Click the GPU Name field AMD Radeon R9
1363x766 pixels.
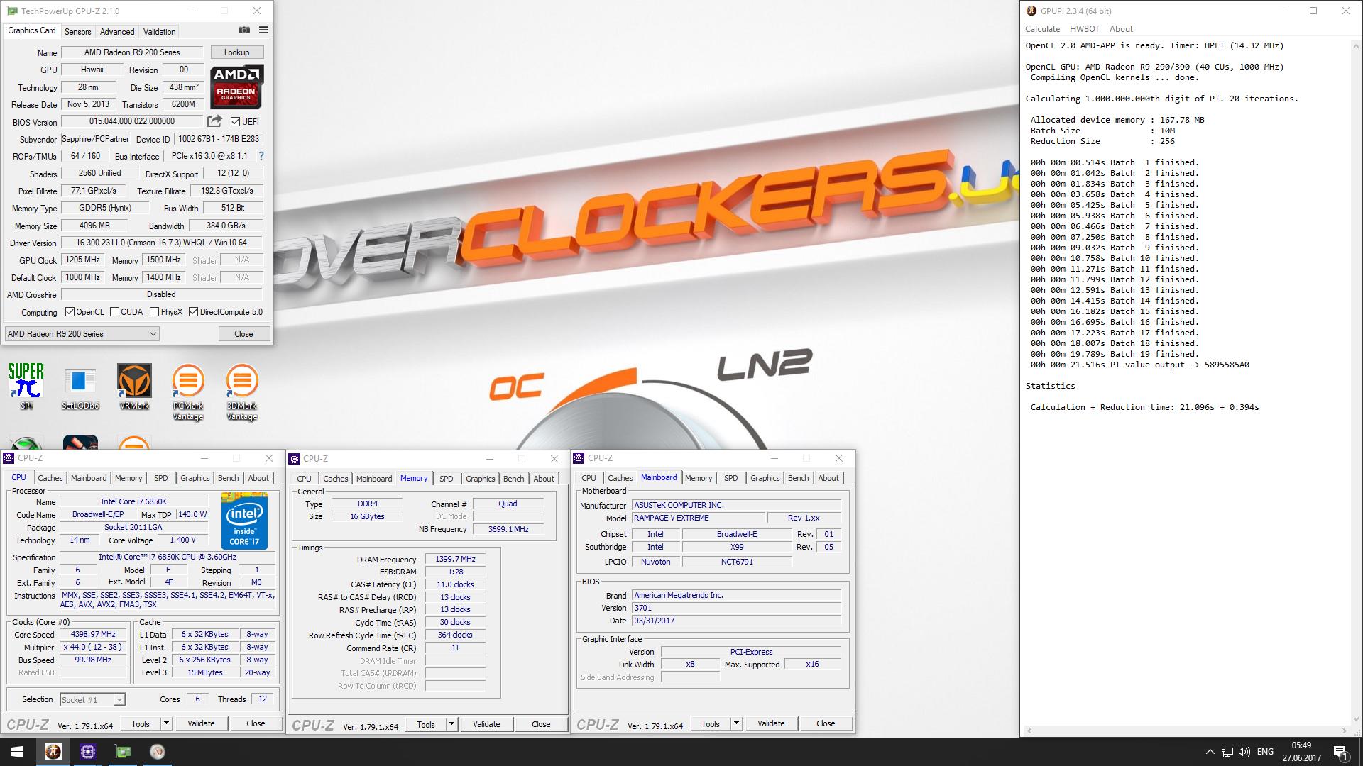click(x=132, y=52)
